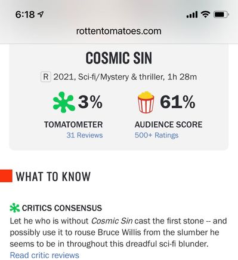Open Read critic reviews link
Viewport: 238px width, 260px height.
coord(45,255)
